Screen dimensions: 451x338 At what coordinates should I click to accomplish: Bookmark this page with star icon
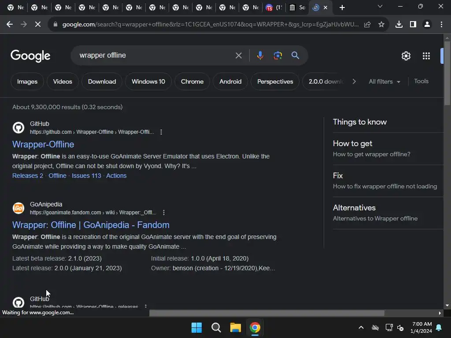click(x=381, y=25)
